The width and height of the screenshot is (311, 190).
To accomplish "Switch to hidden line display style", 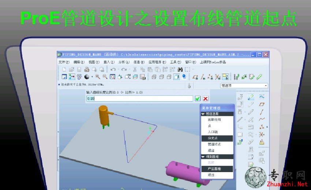I will click(161, 77).
